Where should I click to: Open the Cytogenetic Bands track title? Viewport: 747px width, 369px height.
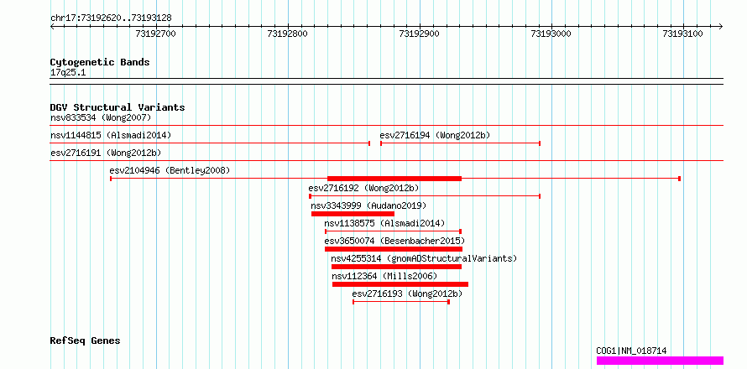100,62
